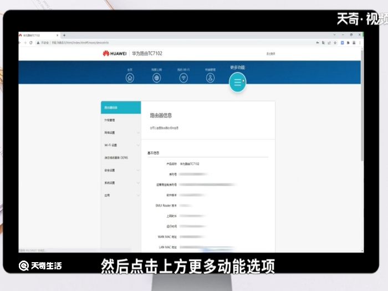Open the device management person icon
Screen dimensions: 388x291
point(210,78)
